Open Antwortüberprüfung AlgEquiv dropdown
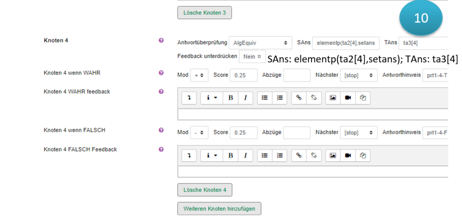Image resolution: width=462 pixels, height=218 pixels. coord(260,43)
